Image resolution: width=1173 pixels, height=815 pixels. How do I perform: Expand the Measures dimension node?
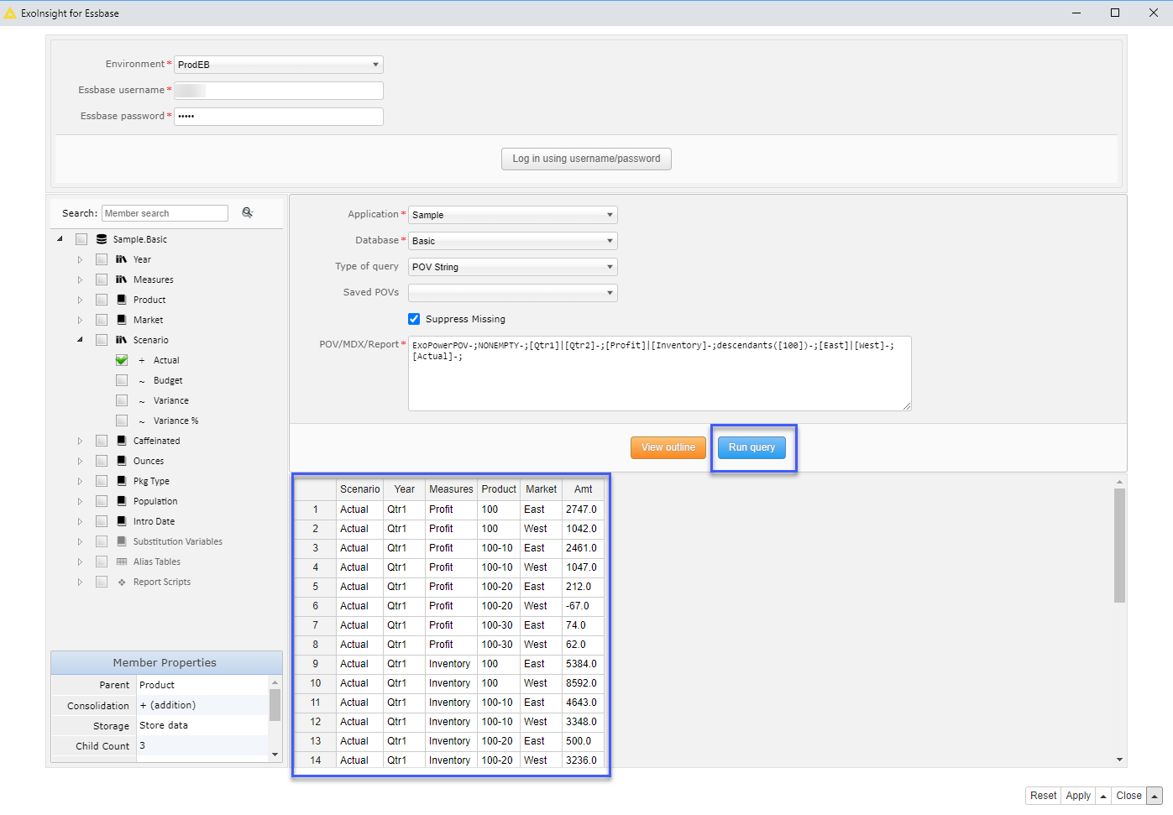click(x=81, y=280)
